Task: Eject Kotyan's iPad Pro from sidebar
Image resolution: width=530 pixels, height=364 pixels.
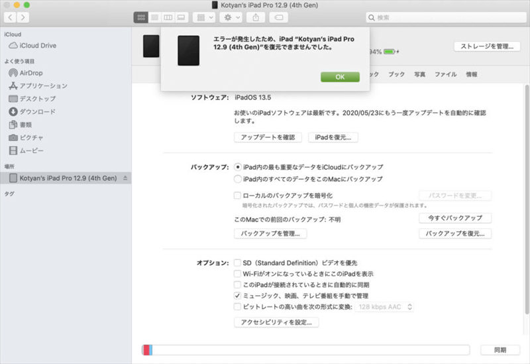Action: pos(125,178)
